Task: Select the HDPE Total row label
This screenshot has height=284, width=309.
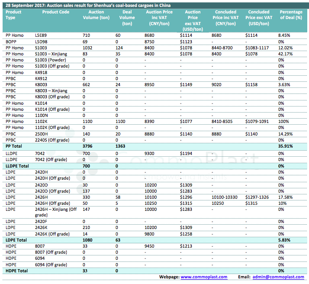Action: coord(17,271)
